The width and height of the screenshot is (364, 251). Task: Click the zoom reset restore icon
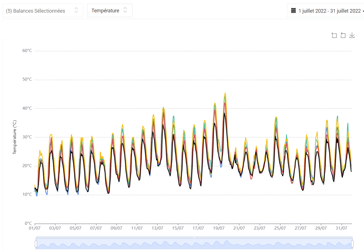point(343,35)
